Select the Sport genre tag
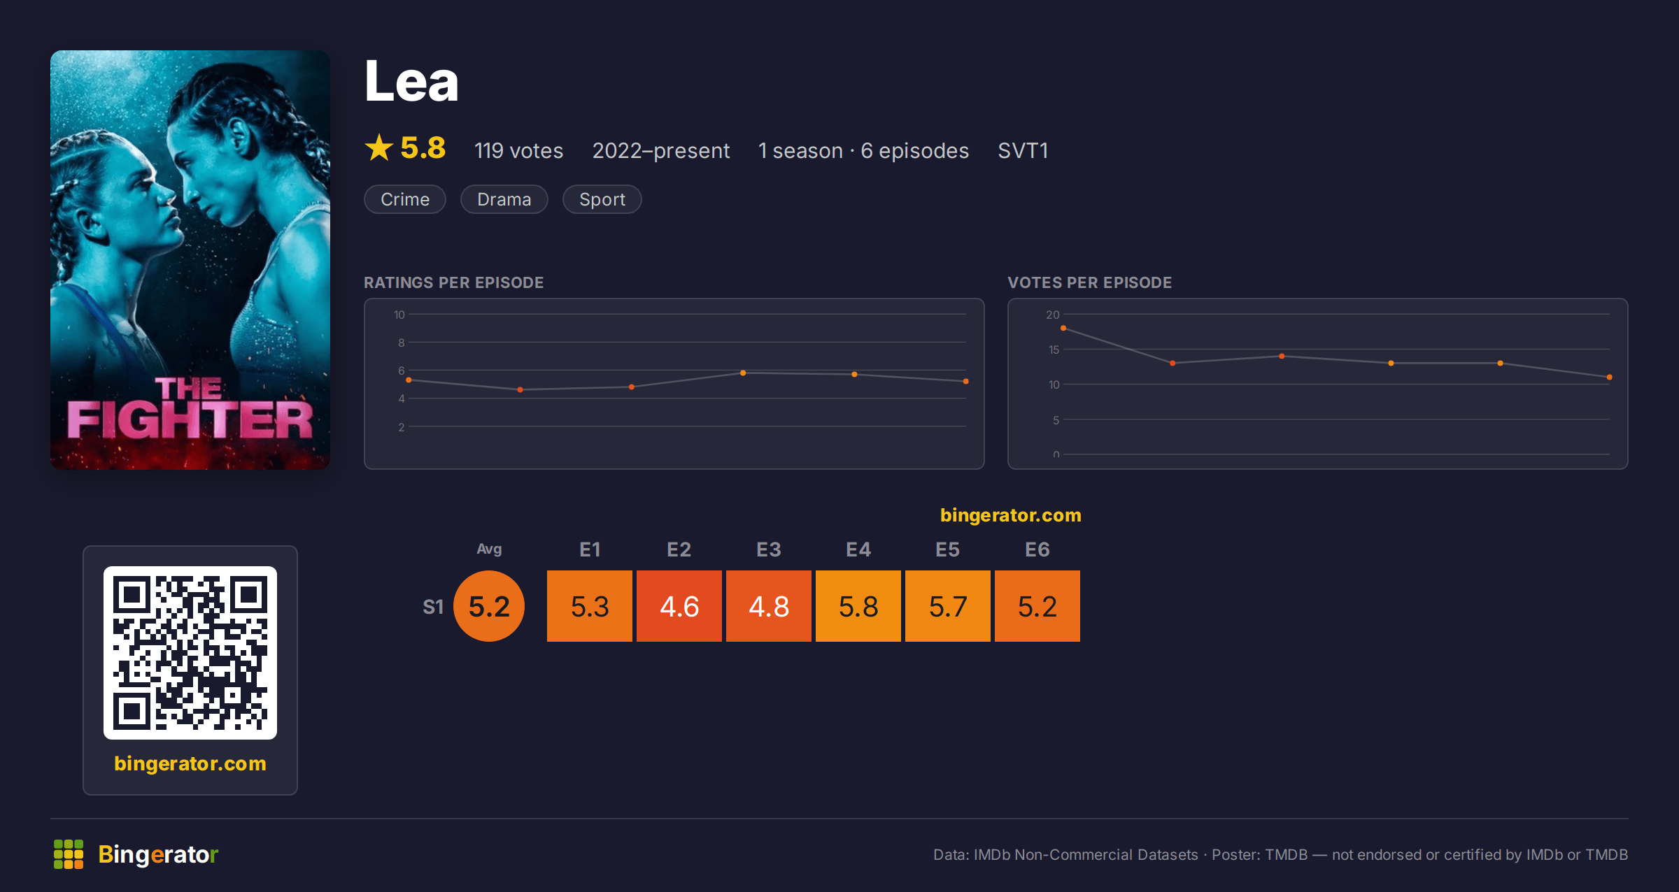1679x892 pixels. 602,199
